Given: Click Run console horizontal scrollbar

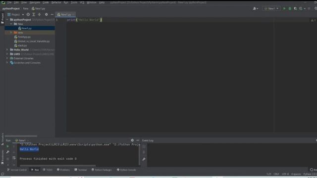Looking at the screenshot, I should [57, 166].
